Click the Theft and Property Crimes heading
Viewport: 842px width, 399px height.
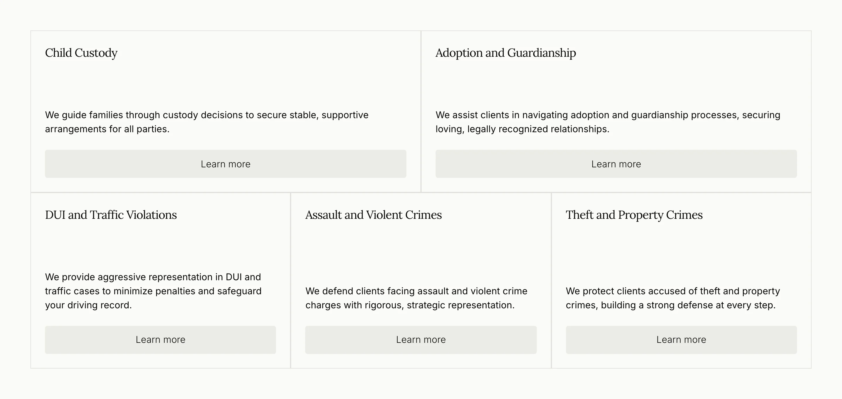point(634,215)
